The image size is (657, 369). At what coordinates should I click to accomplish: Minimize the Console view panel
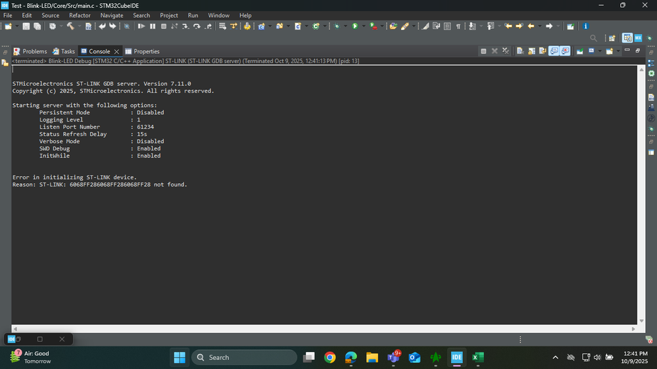tap(627, 50)
